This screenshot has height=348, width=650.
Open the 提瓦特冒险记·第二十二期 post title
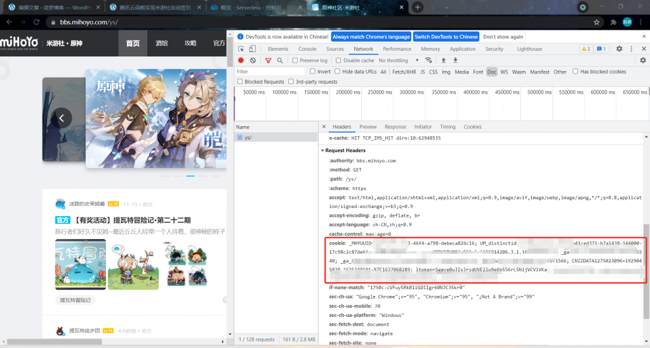(x=133, y=220)
